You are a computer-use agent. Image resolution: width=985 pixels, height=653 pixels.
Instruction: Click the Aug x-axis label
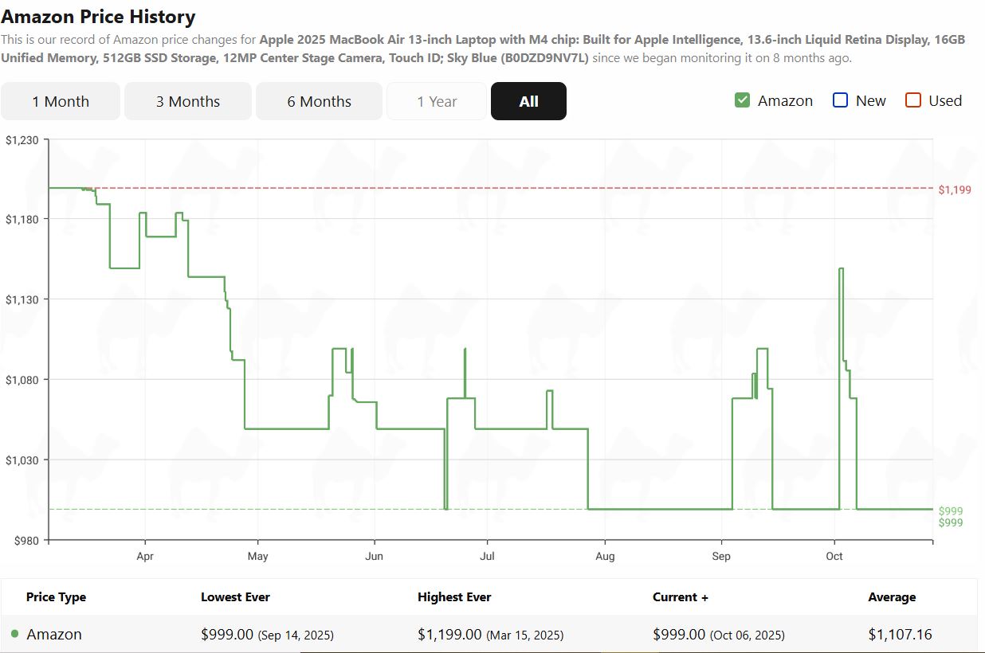605,556
